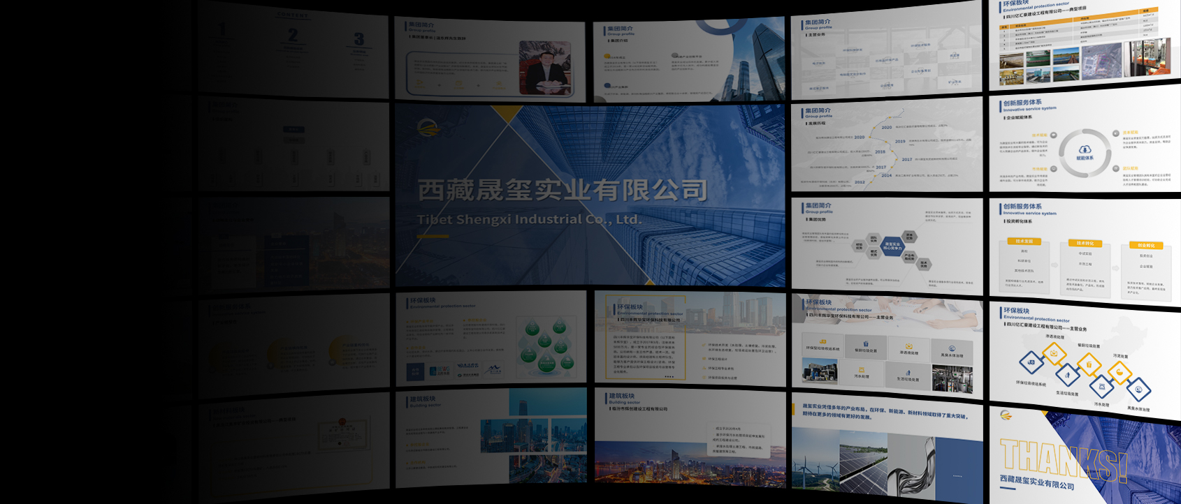This screenshot has height=504, width=1181.
Task: Click the pipes machinery photo in 主营业务 grid
Action: tap(952, 378)
